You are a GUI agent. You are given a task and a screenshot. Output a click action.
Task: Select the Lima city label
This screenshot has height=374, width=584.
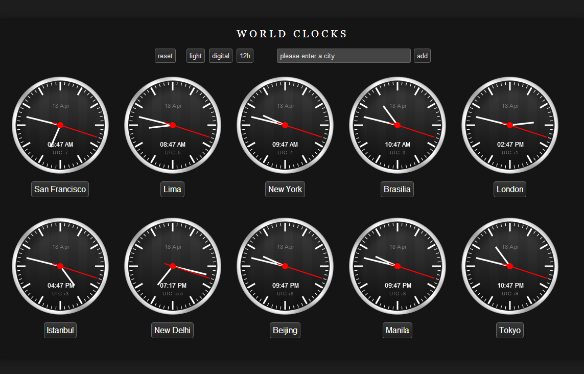pyautogui.click(x=172, y=189)
